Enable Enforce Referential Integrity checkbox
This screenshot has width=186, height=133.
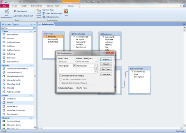pos(60,76)
